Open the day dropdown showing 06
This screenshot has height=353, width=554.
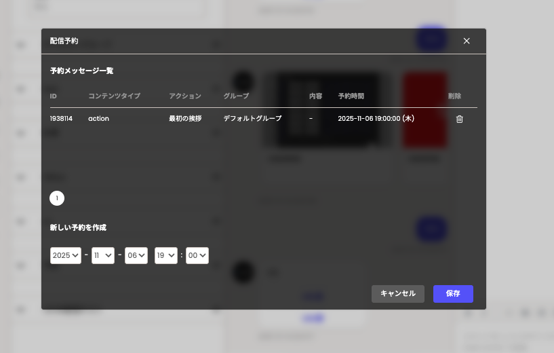pyautogui.click(x=136, y=255)
